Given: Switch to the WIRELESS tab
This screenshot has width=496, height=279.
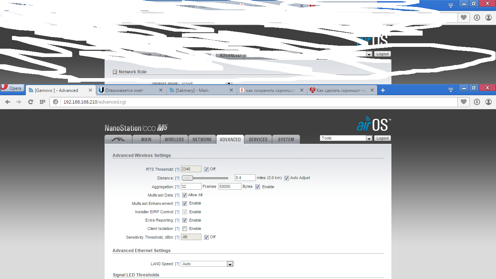Looking at the screenshot, I should (x=174, y=139).
